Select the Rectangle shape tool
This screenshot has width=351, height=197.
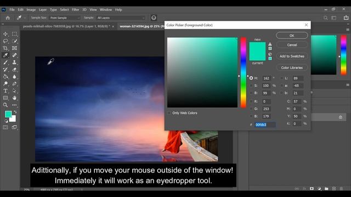click(x=5, y=98)
